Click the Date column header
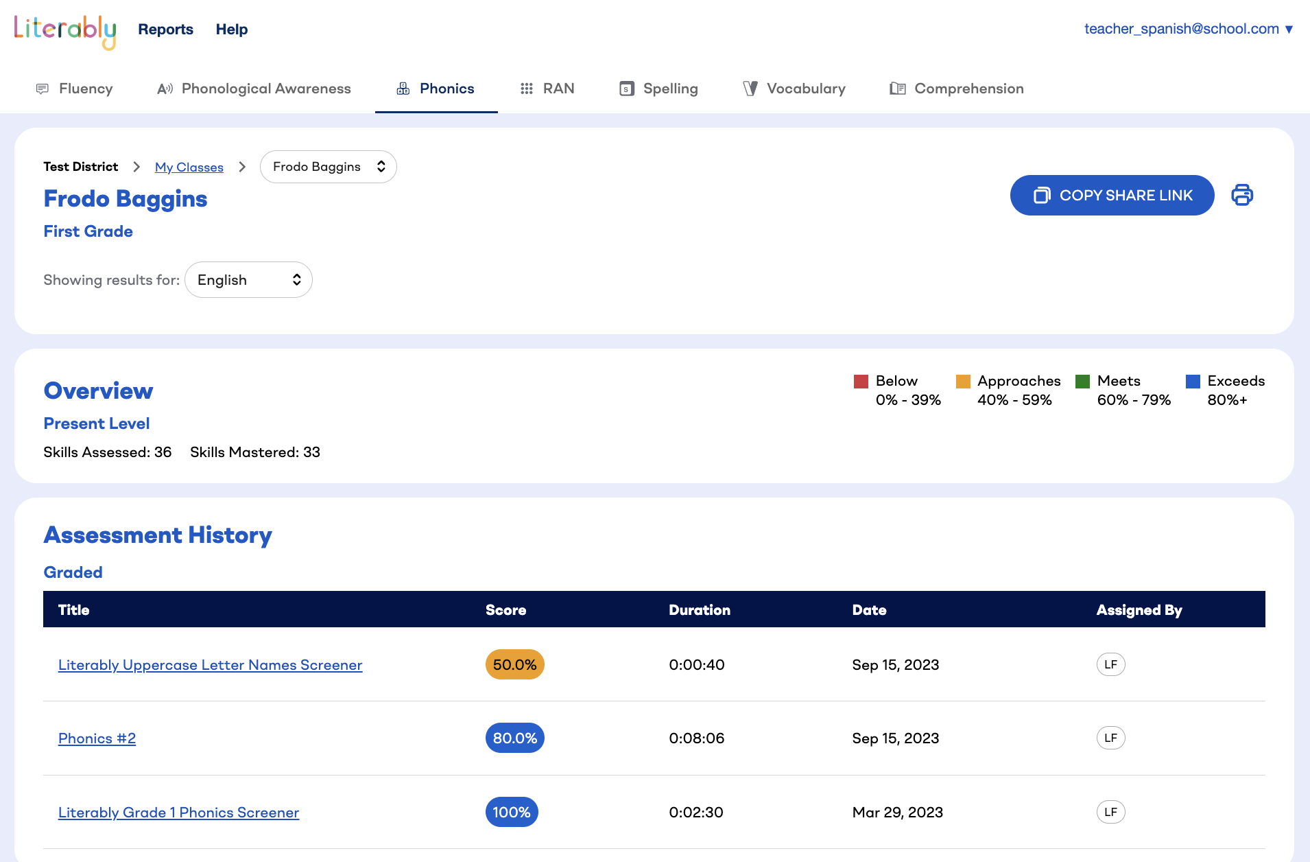 [870, 609]
